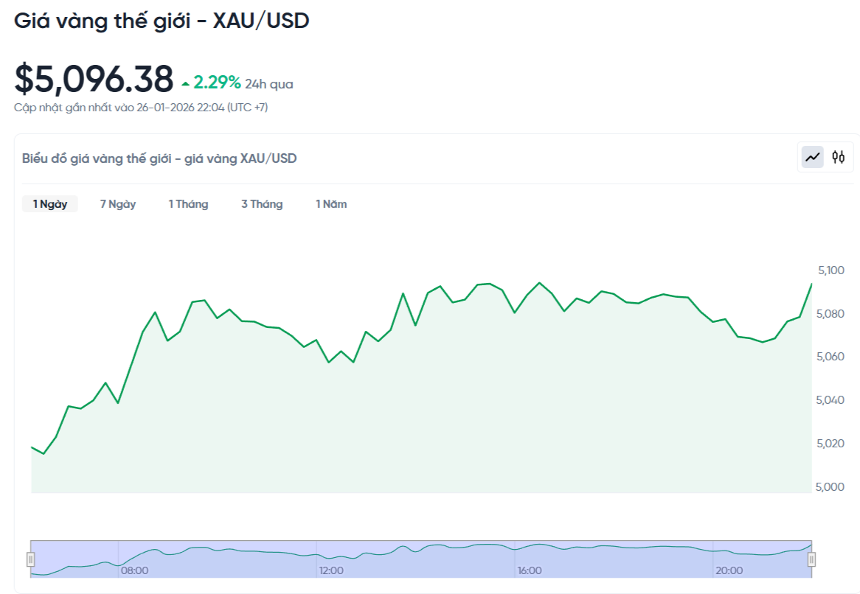Click the "Giá vàng thế giới – XAU/USD" heading
This screenshot has height=594, width=860.
click(164, 21)
